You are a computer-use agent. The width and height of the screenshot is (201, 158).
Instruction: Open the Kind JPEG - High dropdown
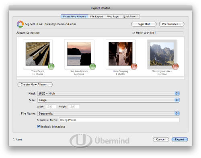point(108,93)
